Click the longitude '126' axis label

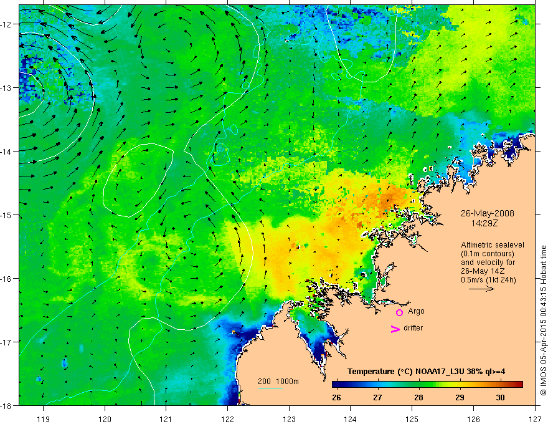[x=473, y=419]
